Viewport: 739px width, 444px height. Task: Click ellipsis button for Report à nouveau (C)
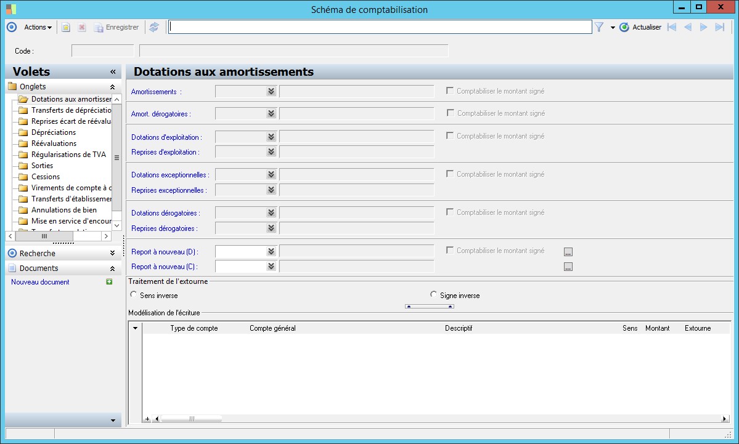(568, 267)
